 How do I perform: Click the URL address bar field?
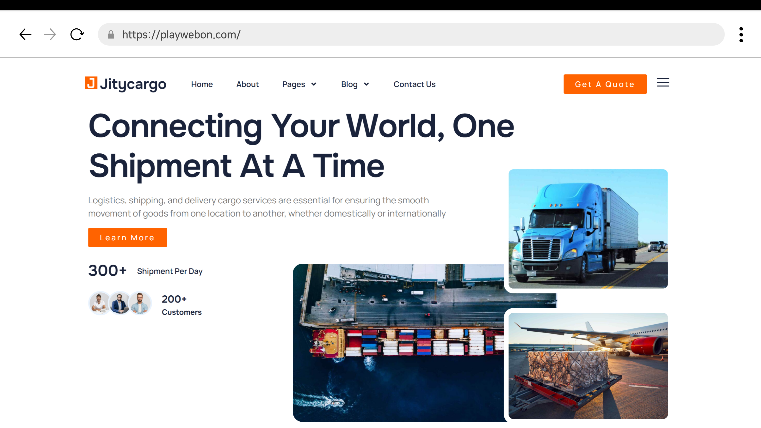click(x=414, y=34)
